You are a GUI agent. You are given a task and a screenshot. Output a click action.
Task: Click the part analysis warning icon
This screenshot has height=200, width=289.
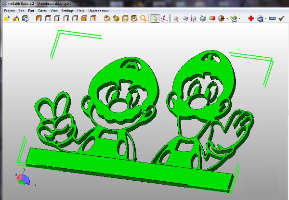click(234, 19)
